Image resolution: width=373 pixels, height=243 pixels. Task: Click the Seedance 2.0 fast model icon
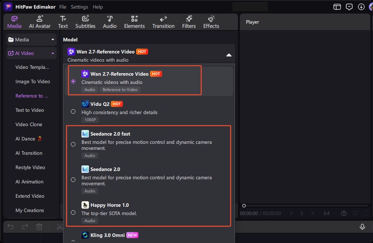point(85,134)
